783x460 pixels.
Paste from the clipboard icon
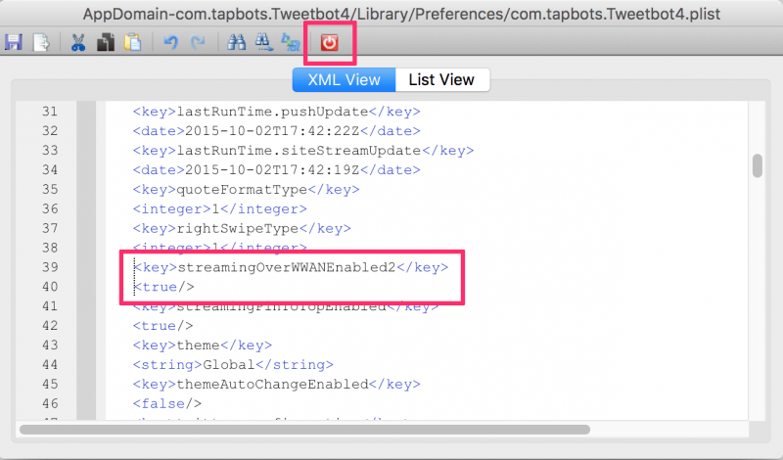click(x=132, y=42)
